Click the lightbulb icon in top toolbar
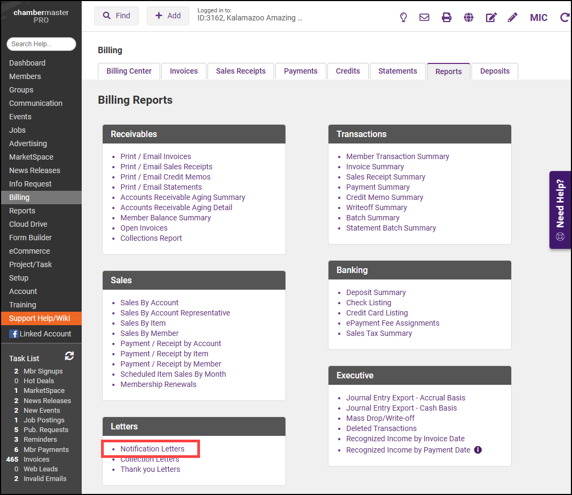This screenshot has width=572, height=495. click(403, 17)
